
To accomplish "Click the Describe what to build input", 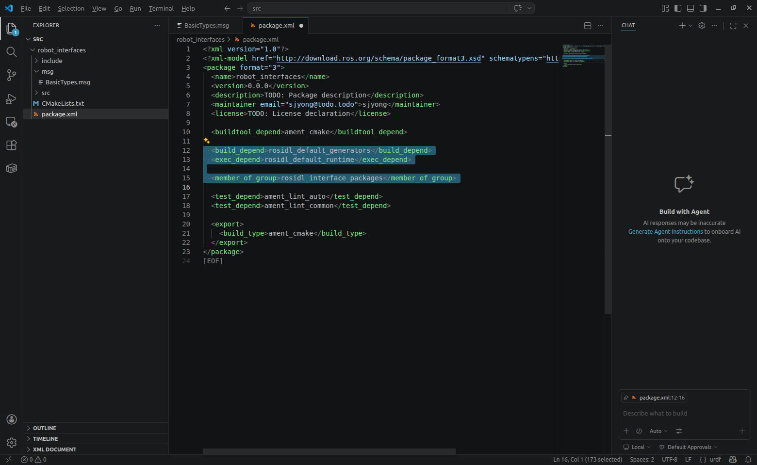I will click(684, 414).
